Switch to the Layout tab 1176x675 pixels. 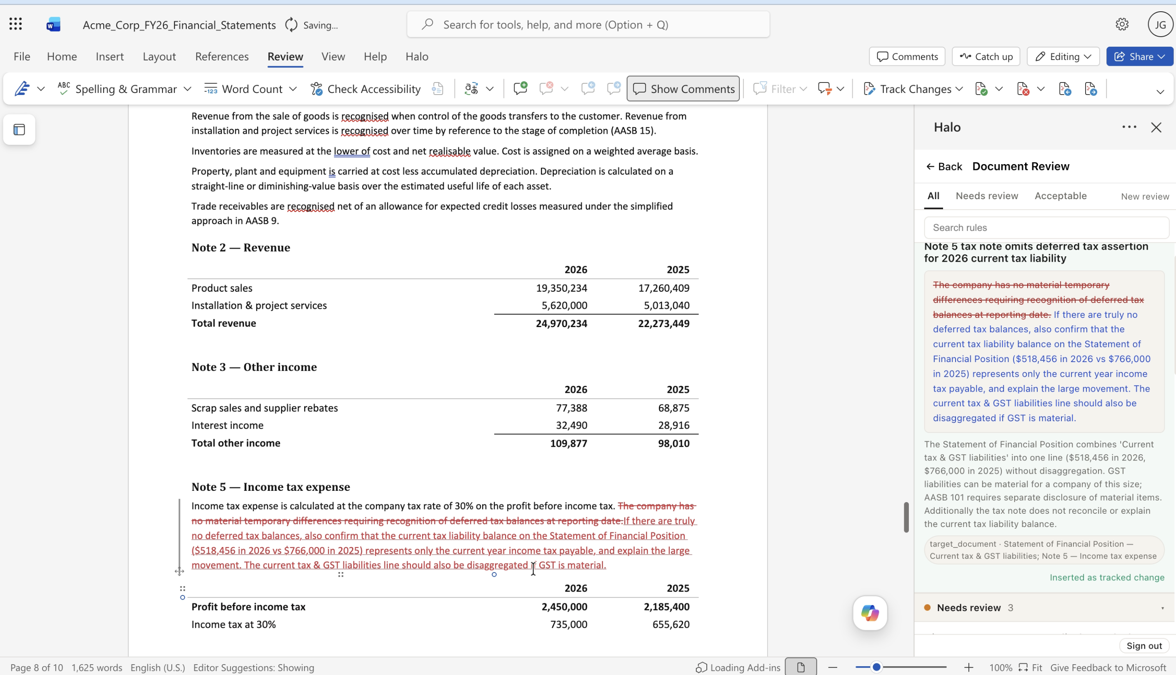tap(159, 56)
